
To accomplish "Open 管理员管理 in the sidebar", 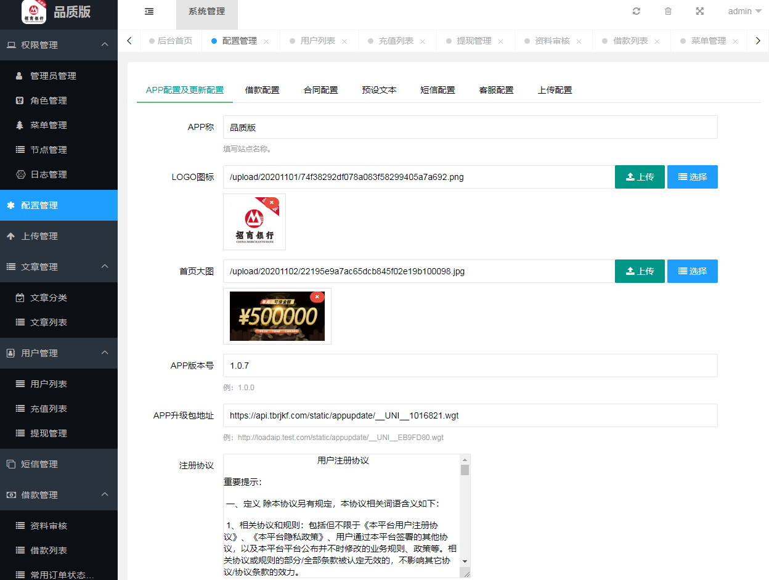I will coord(53,76).
